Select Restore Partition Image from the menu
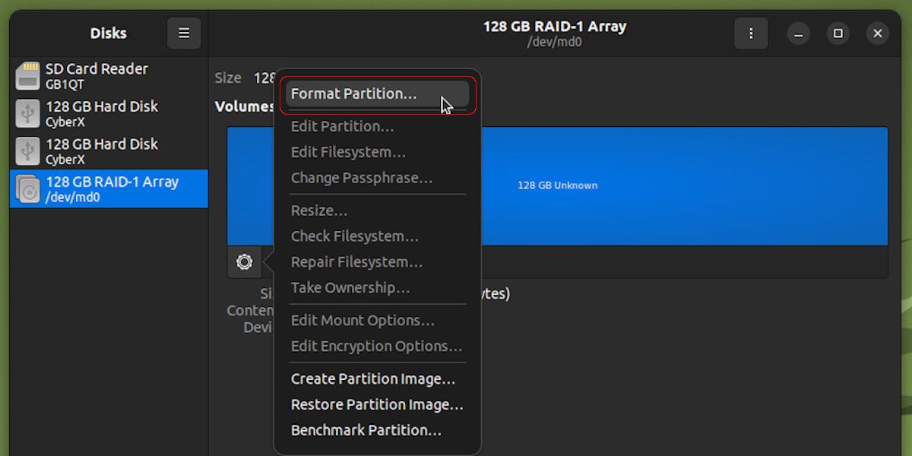The height and width of the screenshot is (456, 912). pyautogui.click(x=376, y=404)
